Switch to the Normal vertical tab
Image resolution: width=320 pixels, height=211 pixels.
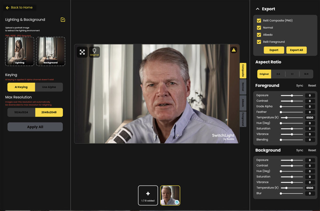click(243, 87)
